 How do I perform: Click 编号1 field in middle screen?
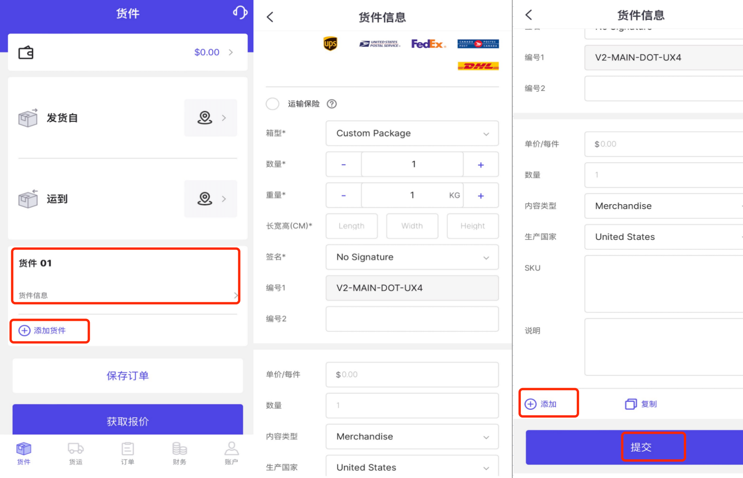pos(412,288)
